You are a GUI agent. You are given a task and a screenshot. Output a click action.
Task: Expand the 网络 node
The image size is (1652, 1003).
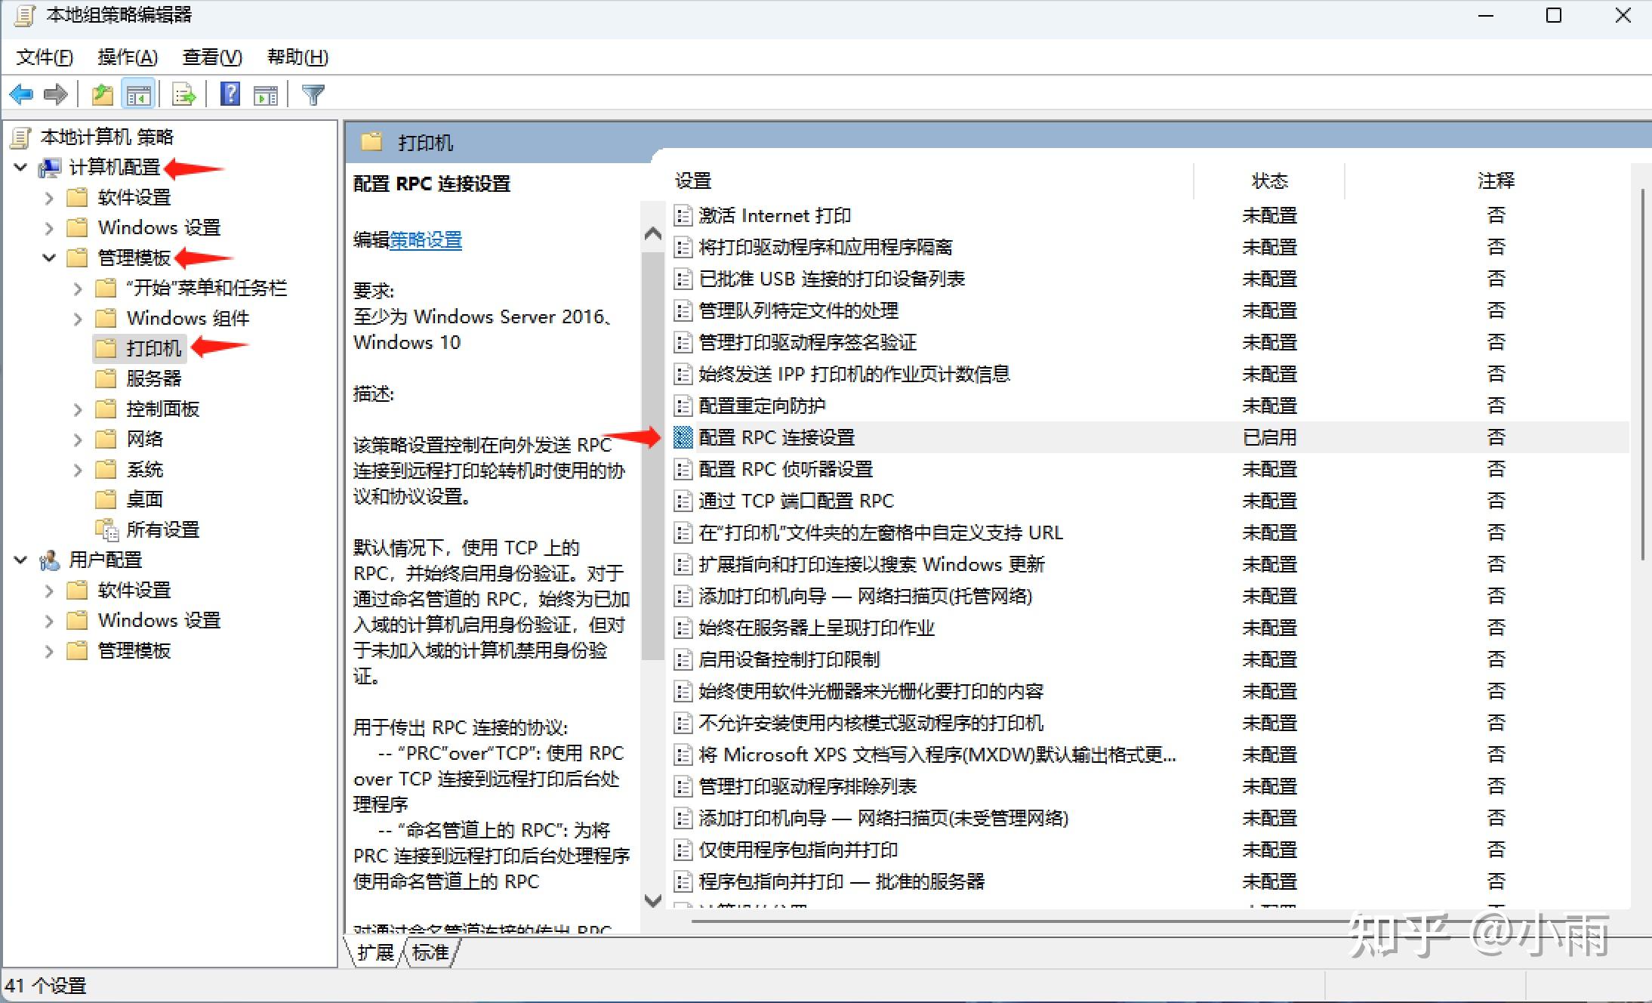[x=78, y=440]
